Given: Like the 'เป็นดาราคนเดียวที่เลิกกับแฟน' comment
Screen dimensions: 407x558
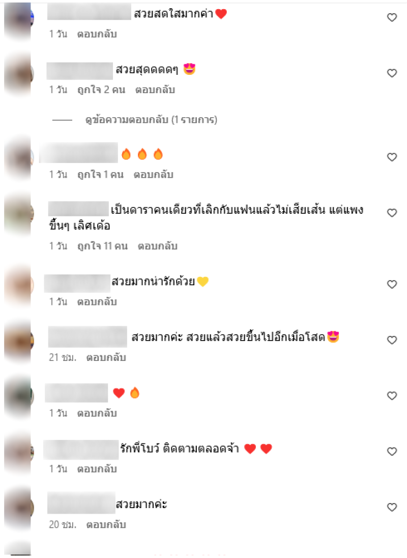Looking at the screenshot, I should tap(392, 212).
